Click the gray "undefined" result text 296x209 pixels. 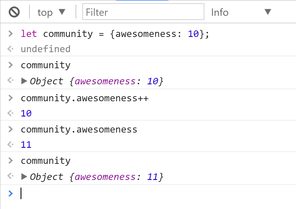click(x=45, y=49)
